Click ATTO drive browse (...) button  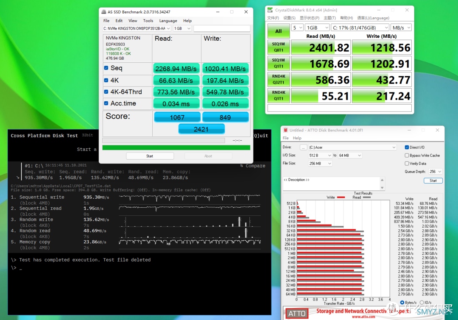coord(304,147)
